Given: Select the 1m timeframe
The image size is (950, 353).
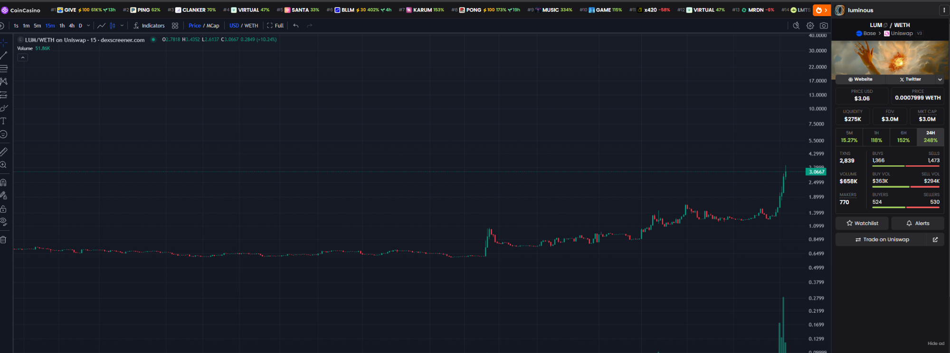Looking at the screenshot, I should click(26, 26).
